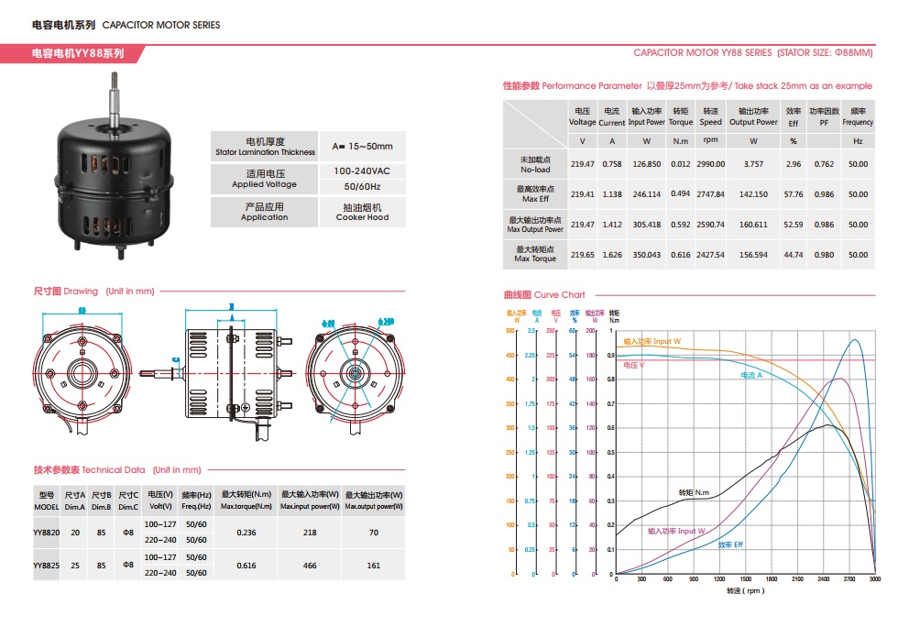The image size is (909, 638).
Task: Select the 'YY8825' model cell
Action: [x=47, y=566]
